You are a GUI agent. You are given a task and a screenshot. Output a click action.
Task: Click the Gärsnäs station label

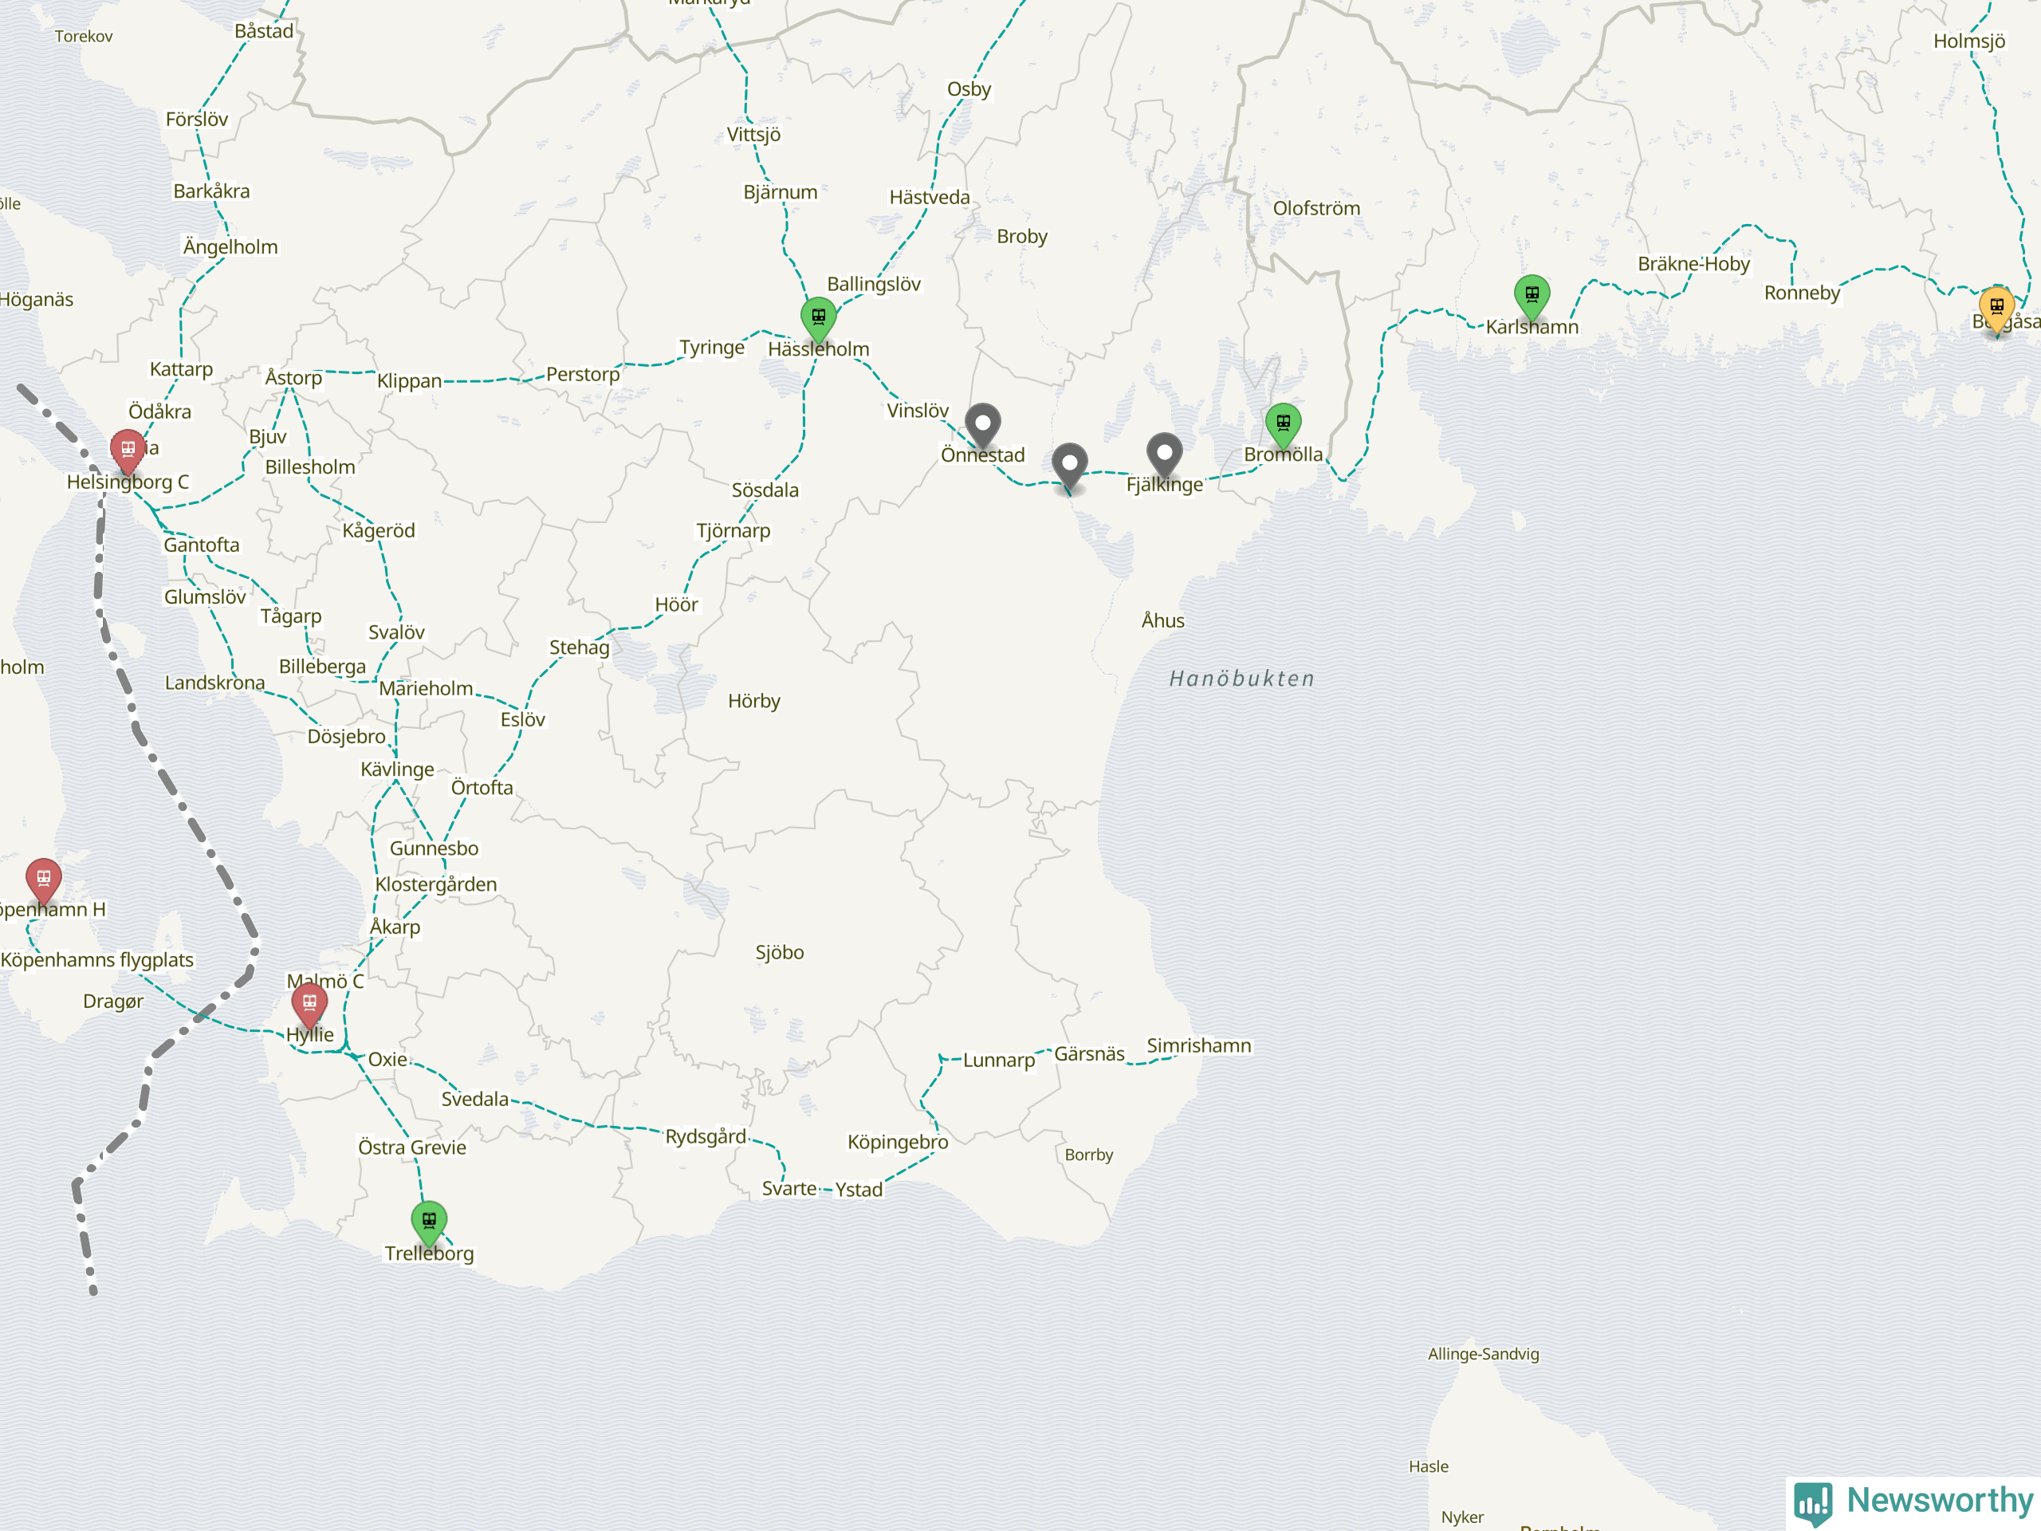[1090, 1054]
